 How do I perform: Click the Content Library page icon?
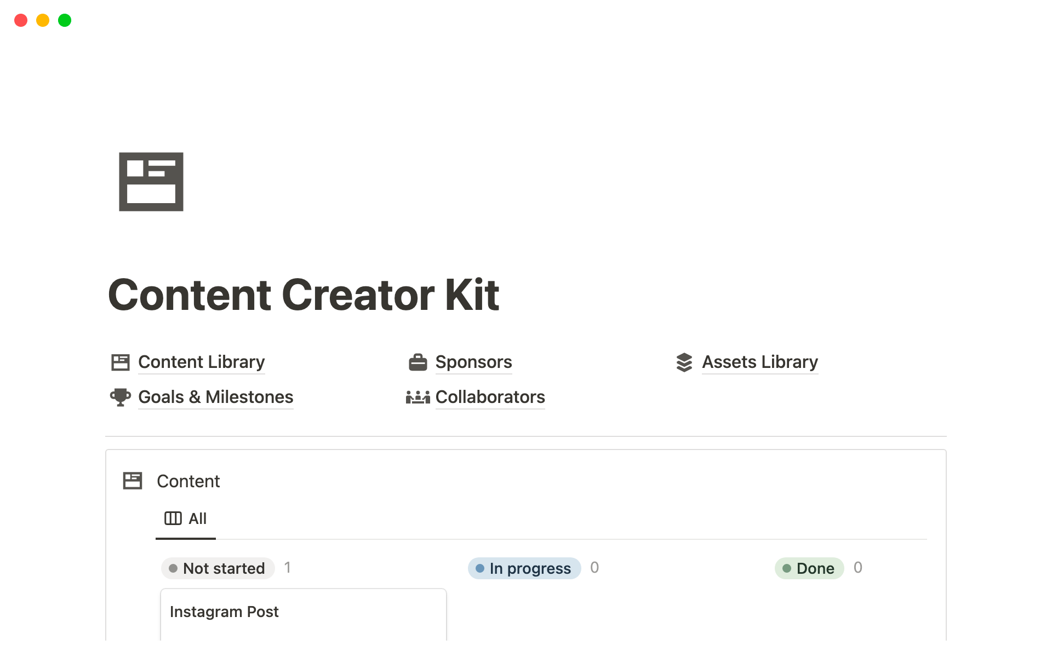click(121, 362)
